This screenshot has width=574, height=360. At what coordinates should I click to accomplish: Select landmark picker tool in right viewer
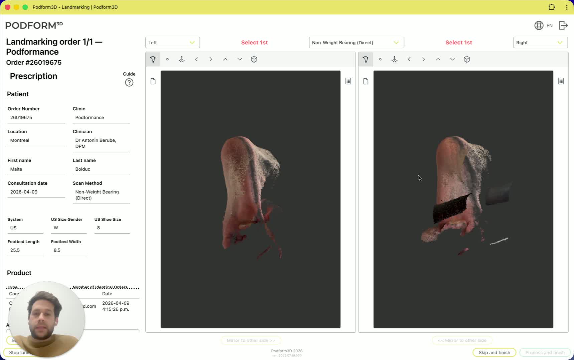366,59
